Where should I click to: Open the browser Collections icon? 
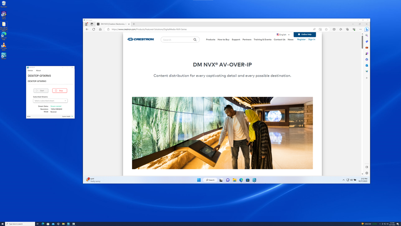click(x=348, y=29)
